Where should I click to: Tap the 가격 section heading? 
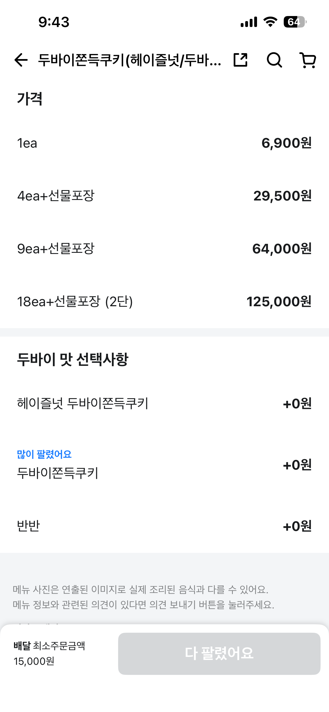point(30,99)
